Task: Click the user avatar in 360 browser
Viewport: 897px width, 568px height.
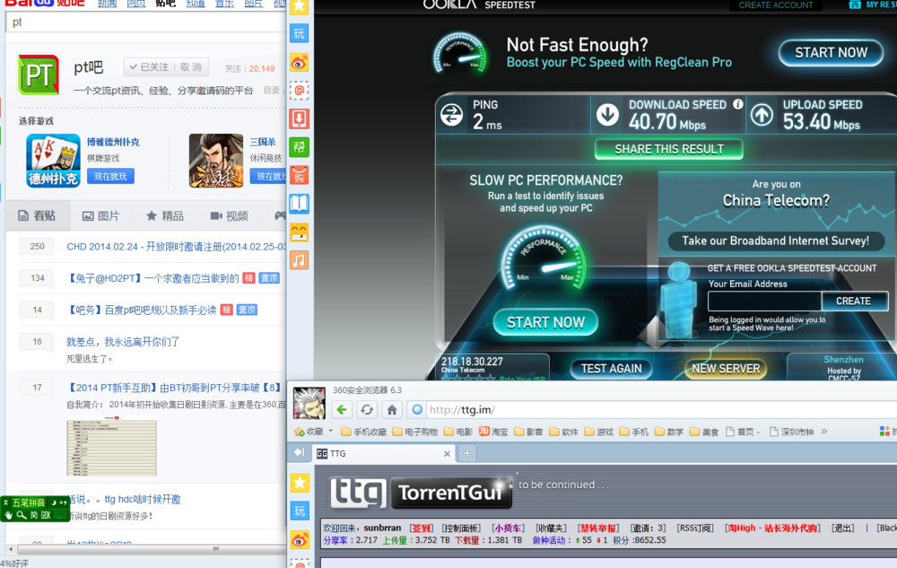Action: [309, 403]
